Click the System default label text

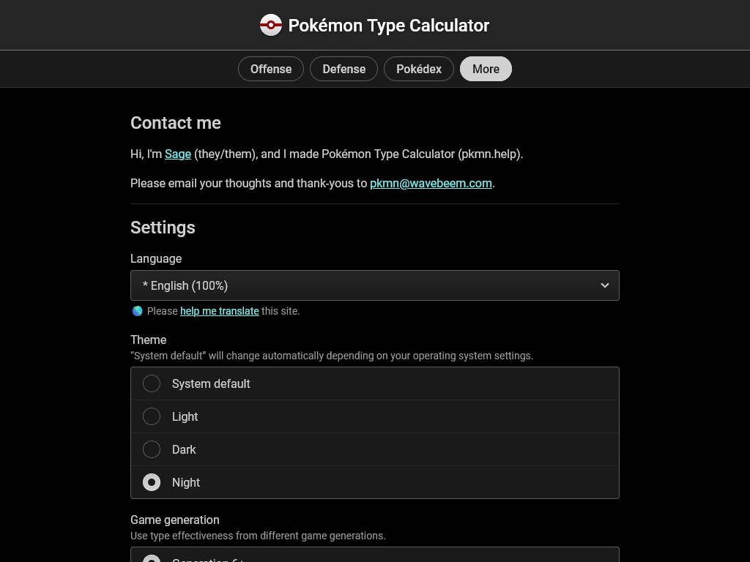coord(211,383)
